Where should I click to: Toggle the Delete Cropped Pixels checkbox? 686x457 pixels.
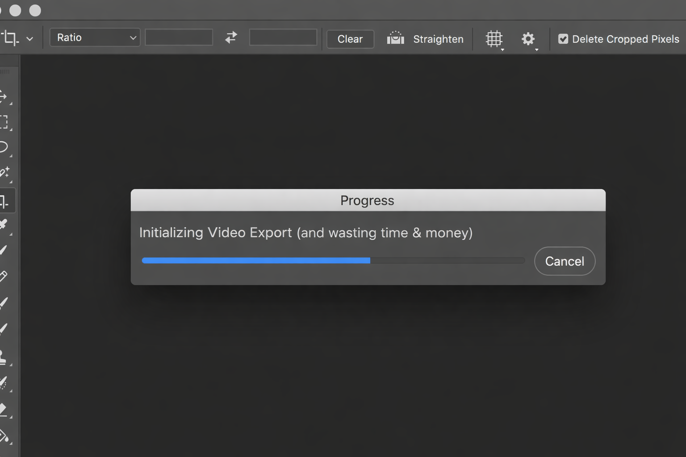[564, 39]
